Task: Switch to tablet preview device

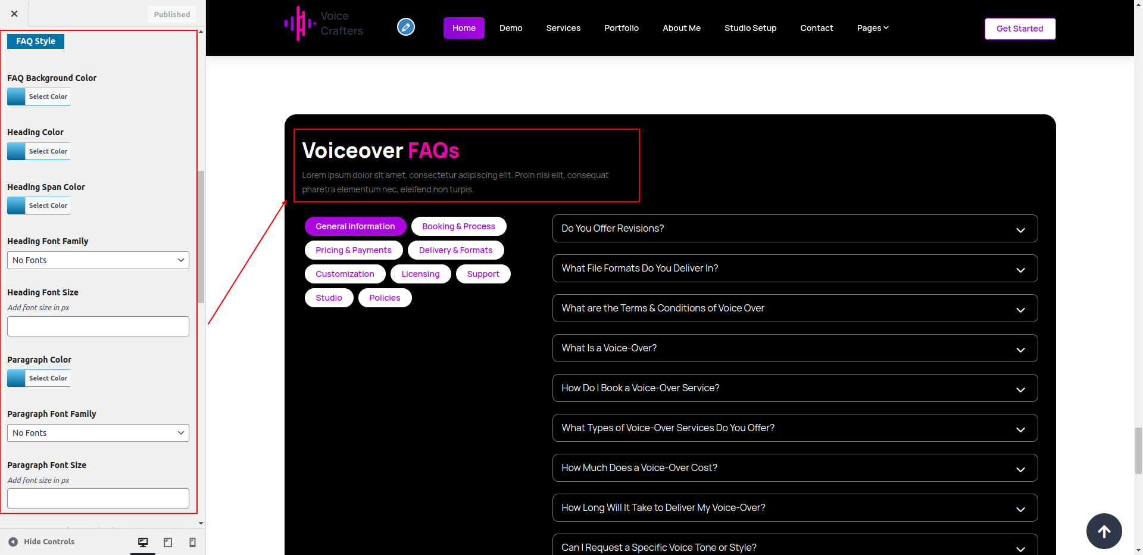Action: pos(168,542)
